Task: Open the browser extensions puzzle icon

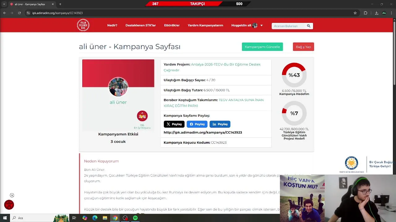Action: point(366,13)
